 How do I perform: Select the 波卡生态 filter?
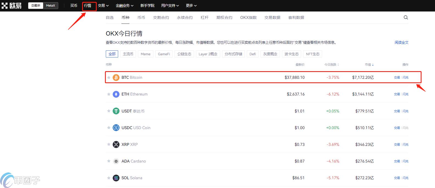click(x=292, y=54)
